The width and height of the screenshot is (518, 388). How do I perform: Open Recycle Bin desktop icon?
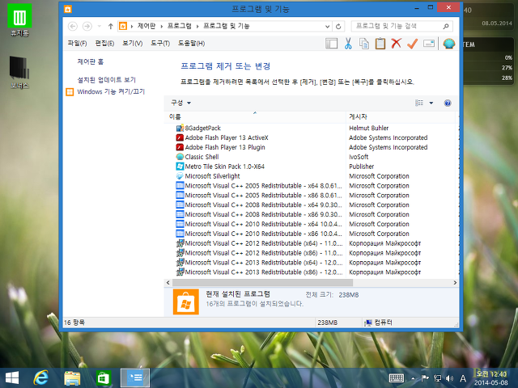point(19,20)
